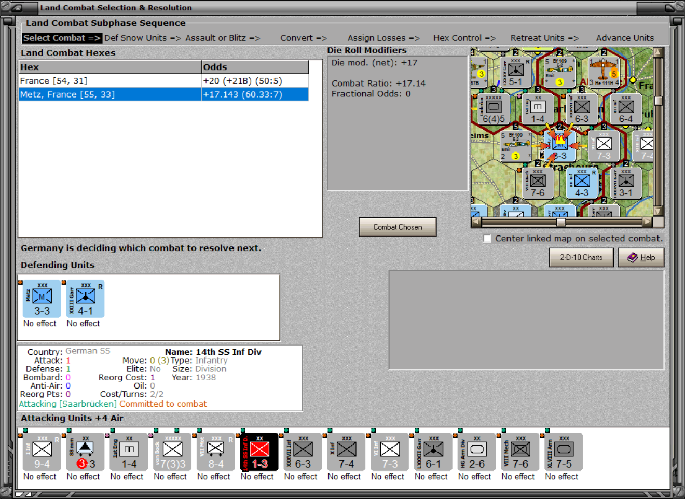The width and height of the screenshot is (685, 499).
Task: Click odds cell +20 (+21B) (50:5)
Action: coord(255,81)
